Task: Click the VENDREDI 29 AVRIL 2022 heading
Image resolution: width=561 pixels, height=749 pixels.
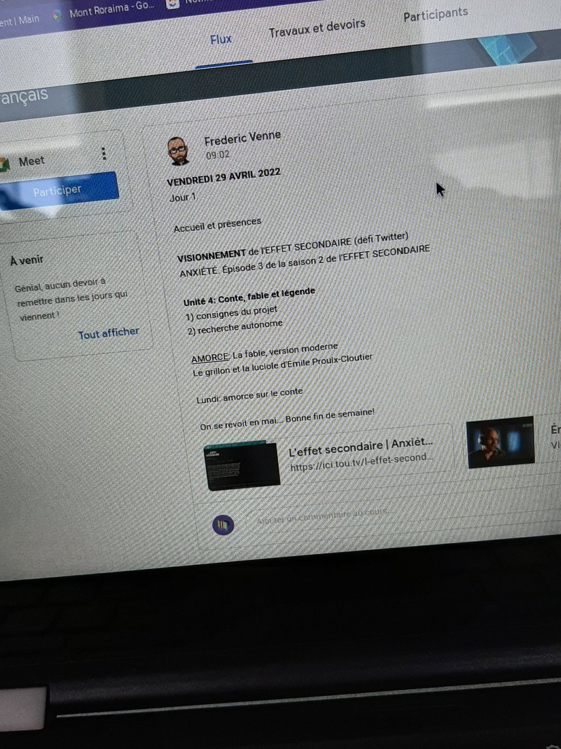Action: (x=224, y=177)
